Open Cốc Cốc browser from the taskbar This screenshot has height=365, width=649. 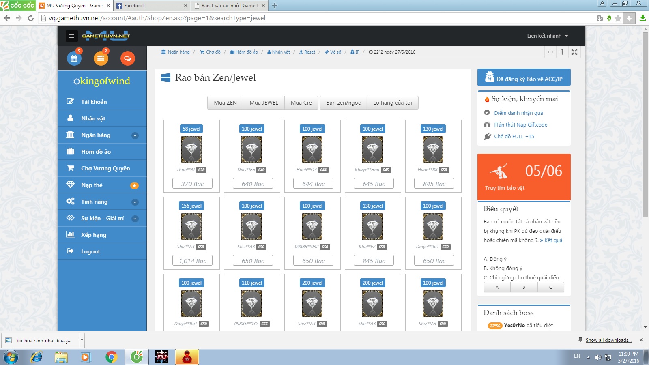point(137,357)
